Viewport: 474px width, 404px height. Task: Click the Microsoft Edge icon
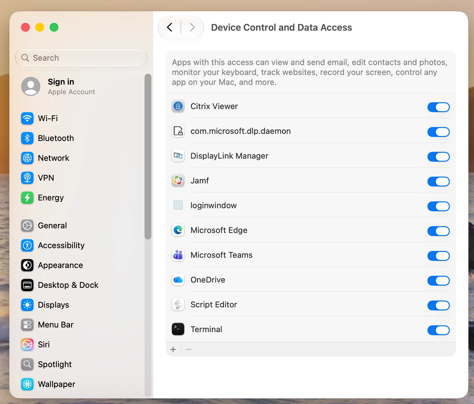pyautogui.click(x=178, y=230)
